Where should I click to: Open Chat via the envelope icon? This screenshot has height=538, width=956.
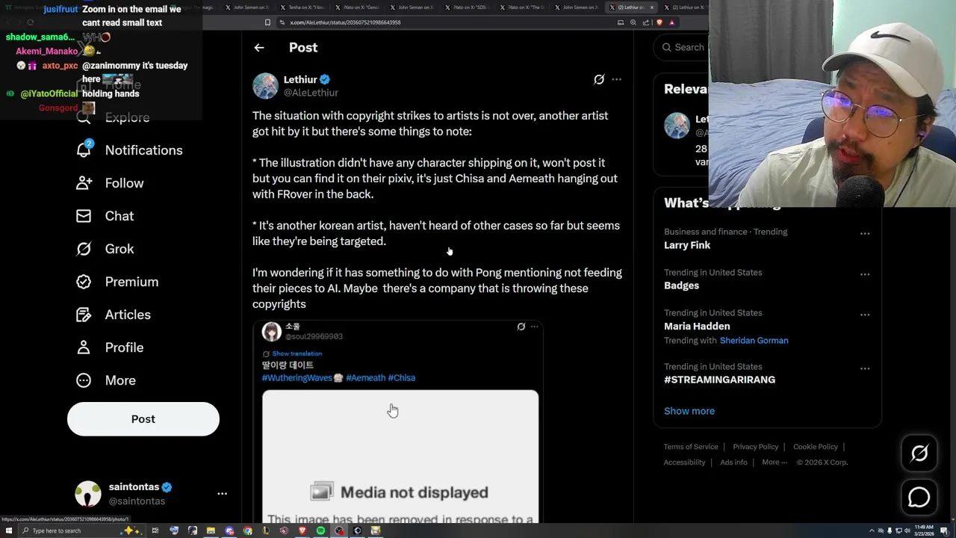click(84, 216)
